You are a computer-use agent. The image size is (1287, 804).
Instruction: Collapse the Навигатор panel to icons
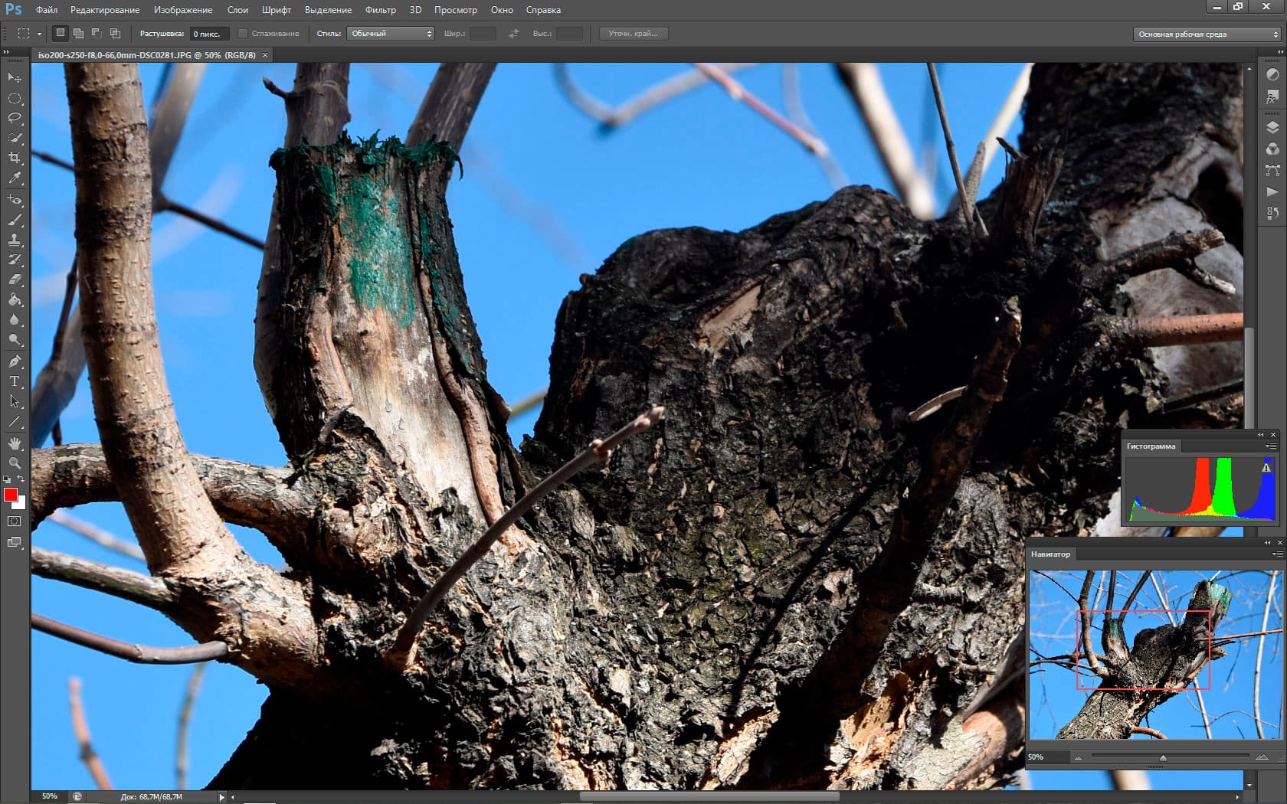[1267, 543]
